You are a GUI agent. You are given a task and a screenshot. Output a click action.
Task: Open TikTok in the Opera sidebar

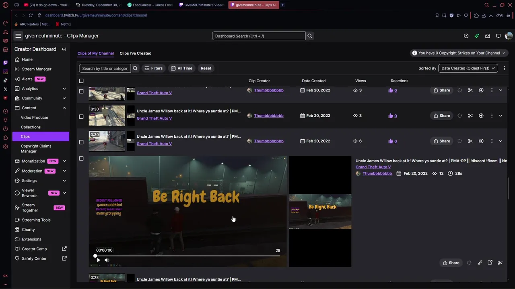(5, 80)
